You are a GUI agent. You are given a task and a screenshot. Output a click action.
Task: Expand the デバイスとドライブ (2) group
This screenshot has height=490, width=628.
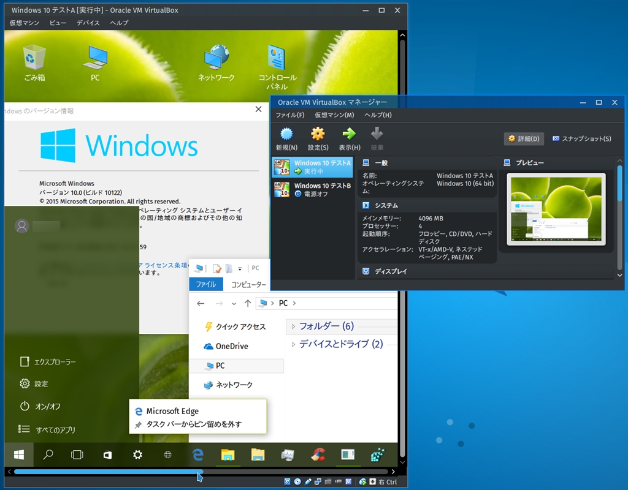coord(293,344)
